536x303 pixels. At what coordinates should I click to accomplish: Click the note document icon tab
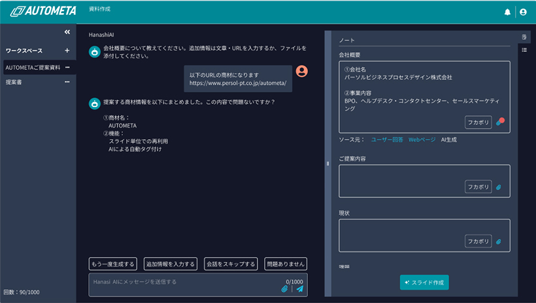(x=524, y=37)
